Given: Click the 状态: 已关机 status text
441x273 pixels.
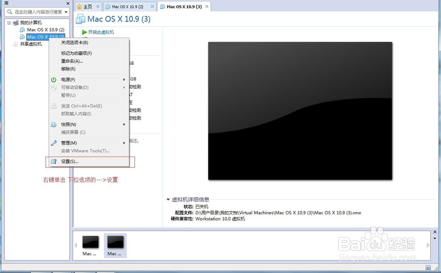Looking at the screenshot, I should pos(196,207).
